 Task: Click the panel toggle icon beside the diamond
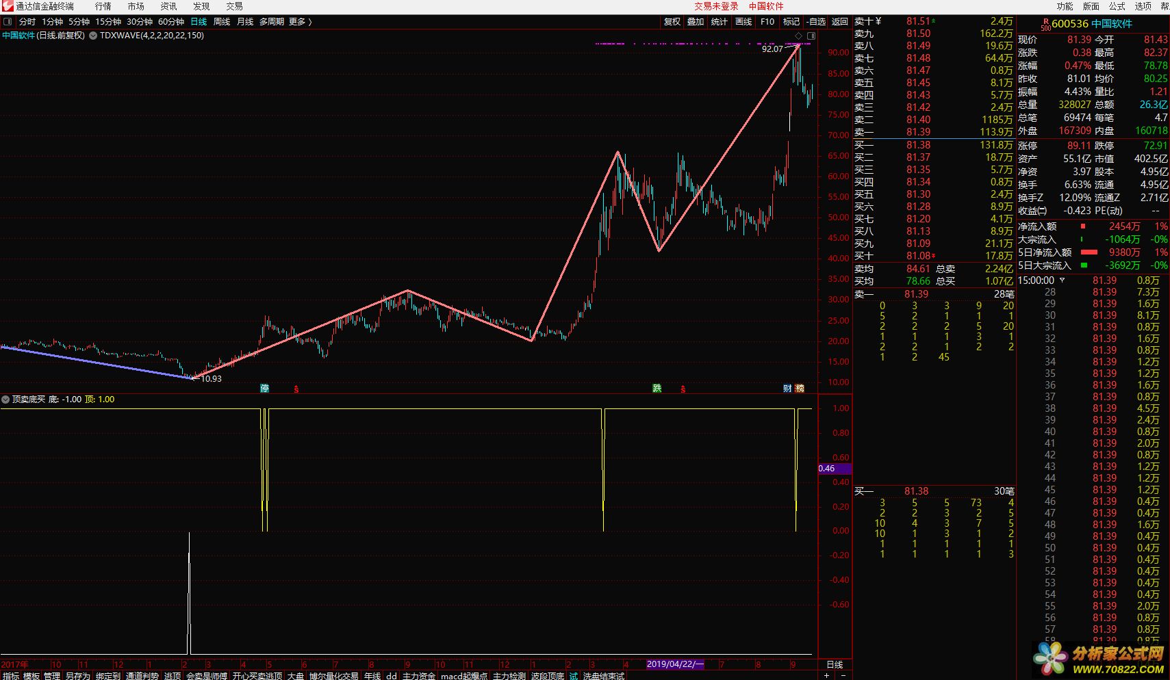811,36
